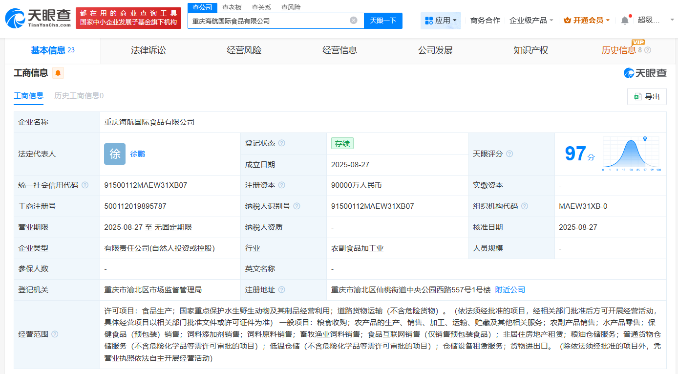
Task: Open the 企业级产品 dropdown
Action: click(531, 21)
